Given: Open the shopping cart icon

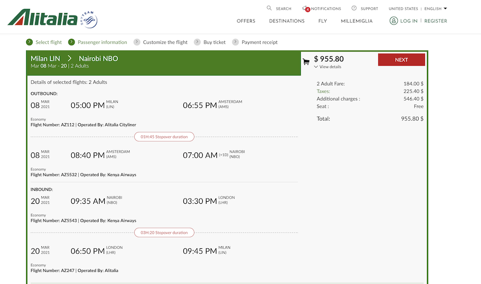Looking at the screenshot, I should pyautogui.click(x=306, y=62).
